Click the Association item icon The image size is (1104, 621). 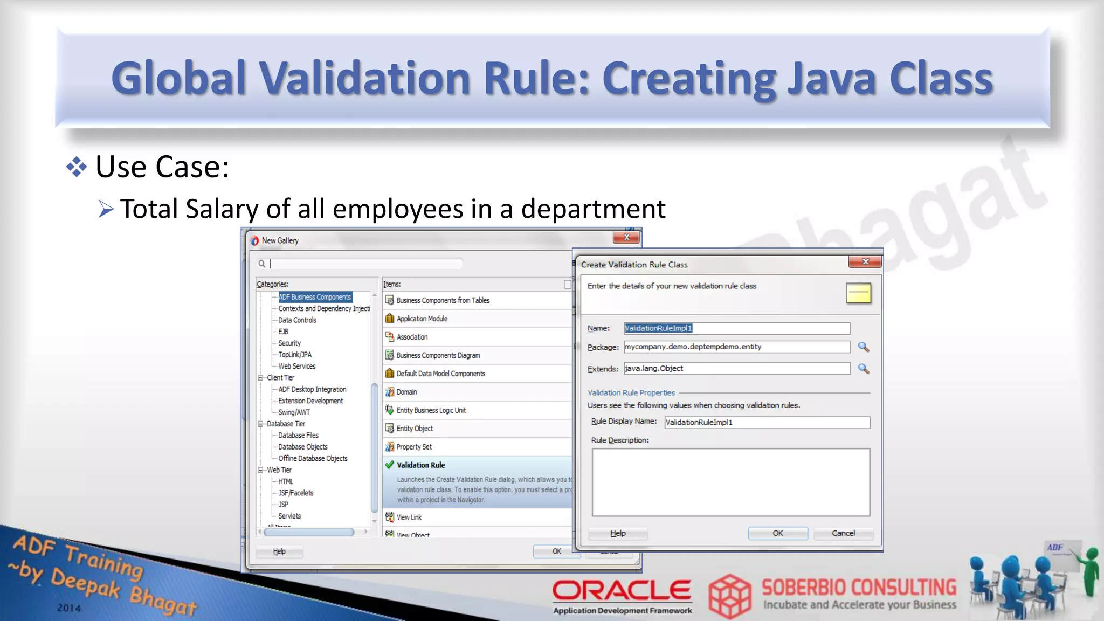390,337
